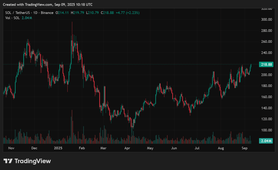Click the '2025' label on the time axis

coord(58,148)
